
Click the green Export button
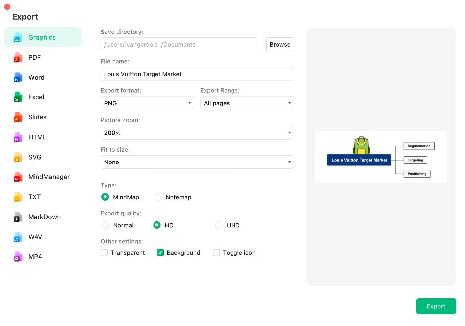436,307
